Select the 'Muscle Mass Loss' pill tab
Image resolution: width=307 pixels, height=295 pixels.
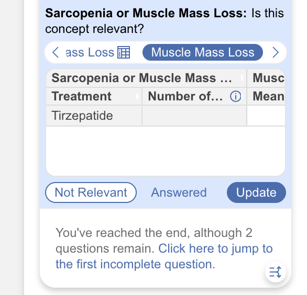coord(203,52)
